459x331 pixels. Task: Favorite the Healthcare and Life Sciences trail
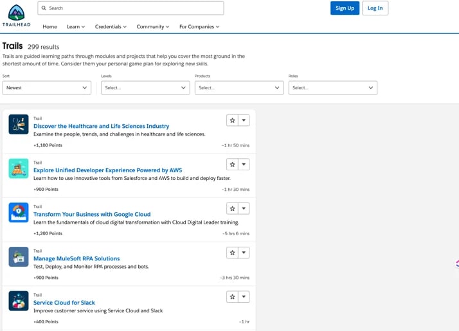pyautogui.click(x=232, y=120)
